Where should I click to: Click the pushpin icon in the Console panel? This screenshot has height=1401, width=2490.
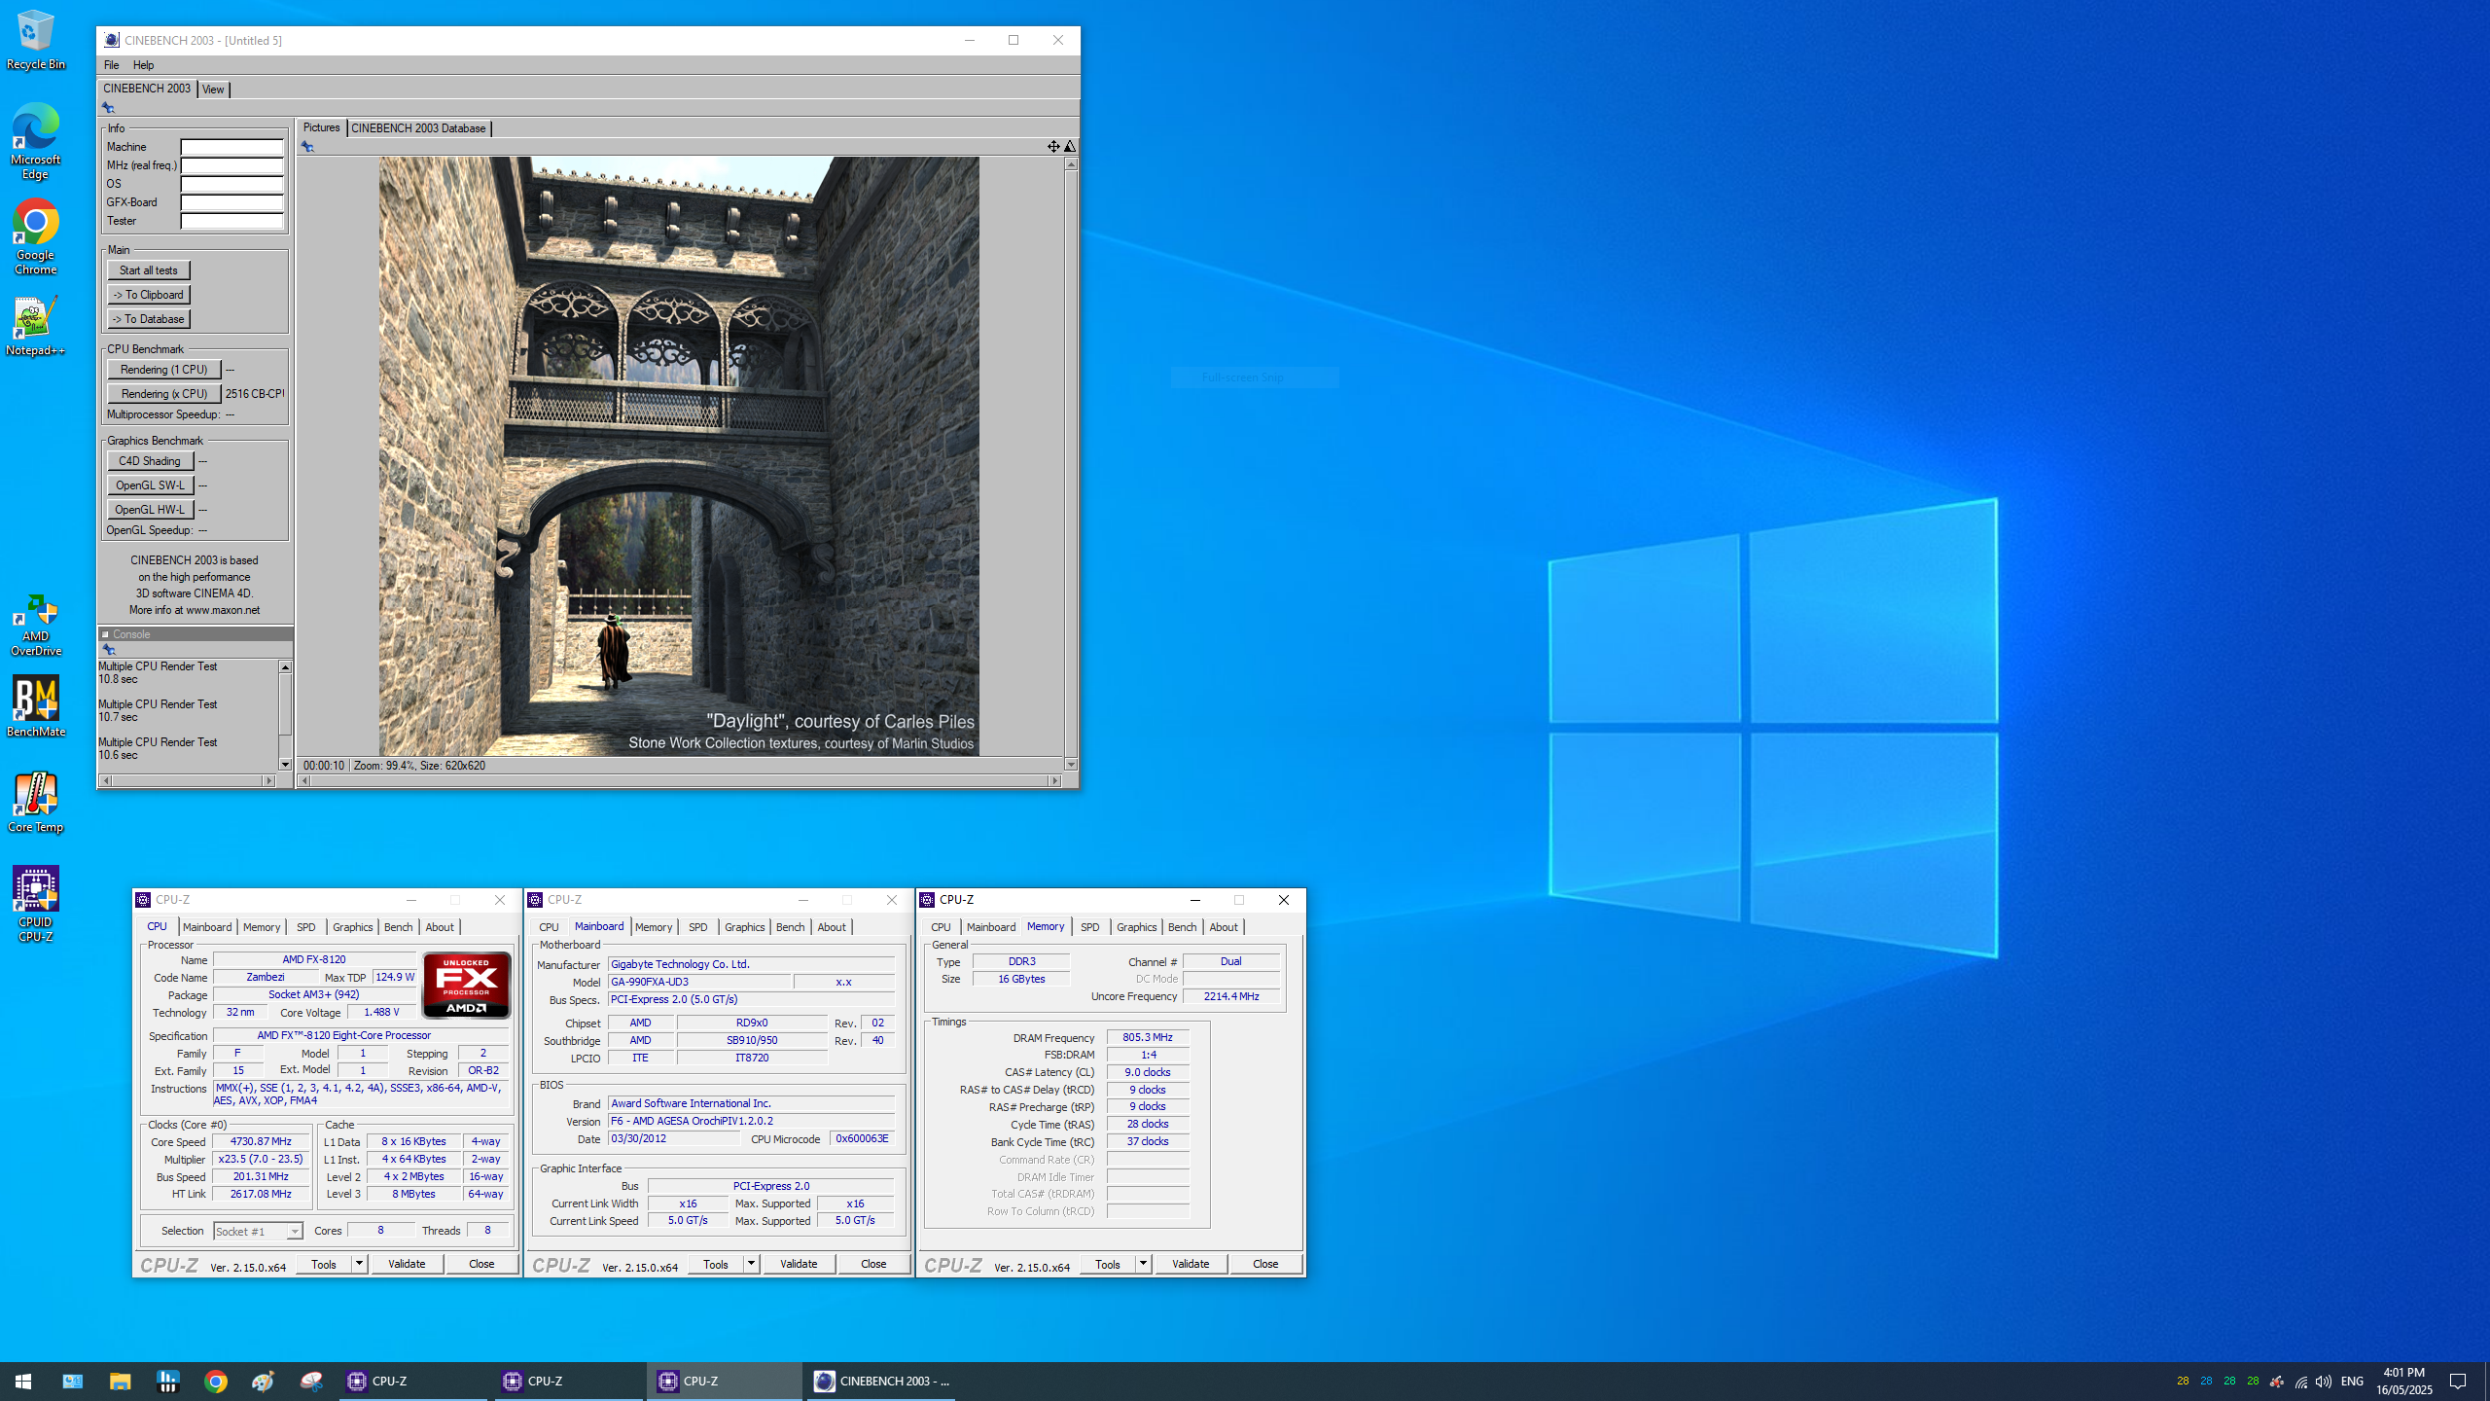109,650
